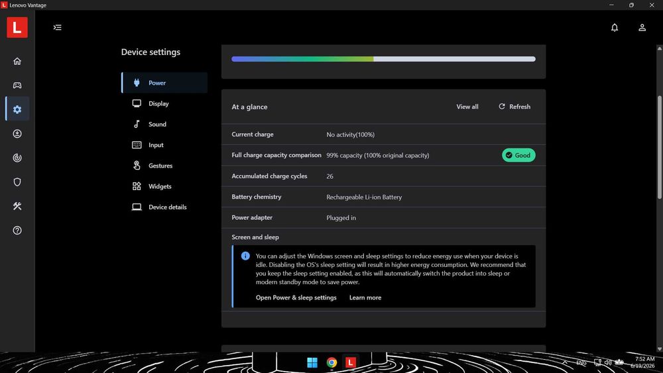Open the System update download icon
Image resolution: width=663 pixels, height=373 pixels.
point(17,133)
